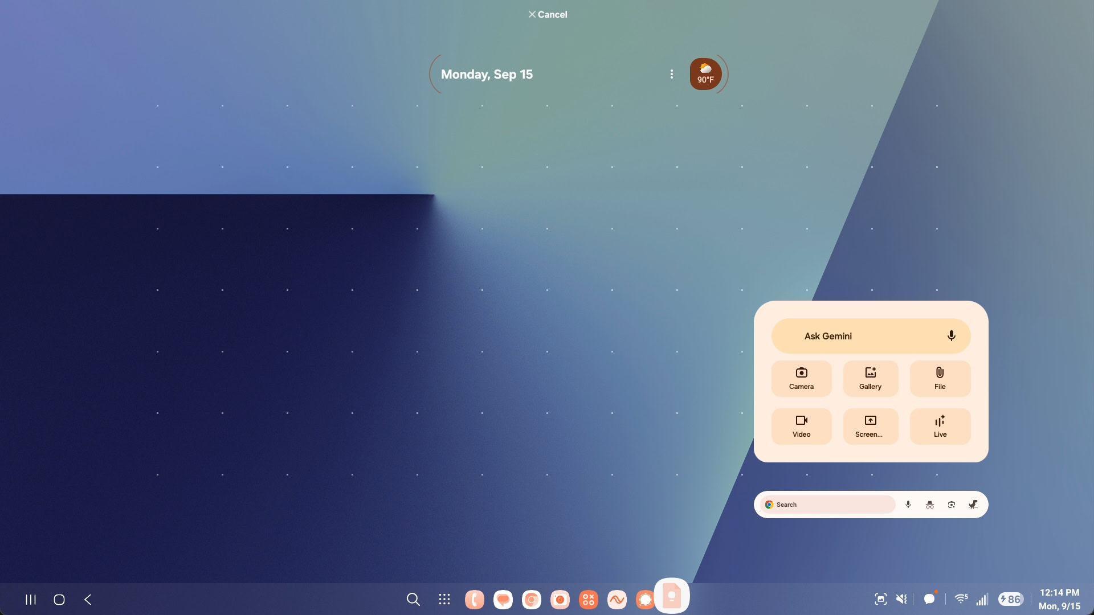Open the 90°F weather icon

705,74
